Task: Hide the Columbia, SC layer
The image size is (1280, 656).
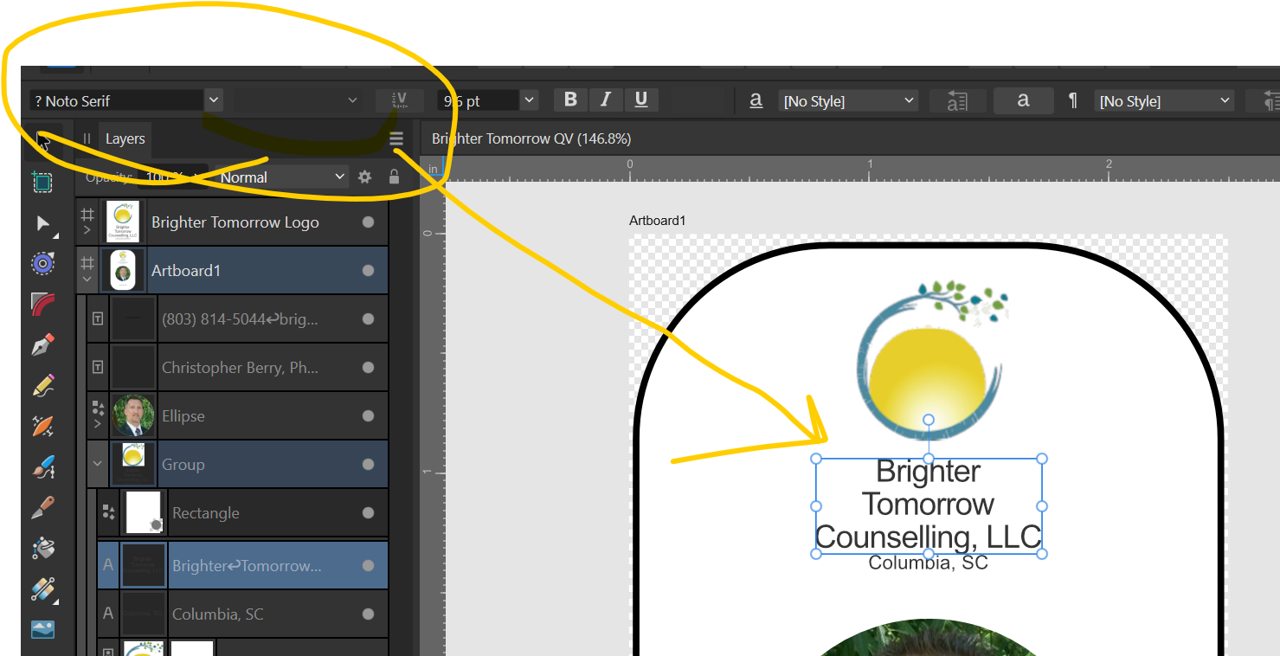Action: pyautogui.click(x=368, y=614)
